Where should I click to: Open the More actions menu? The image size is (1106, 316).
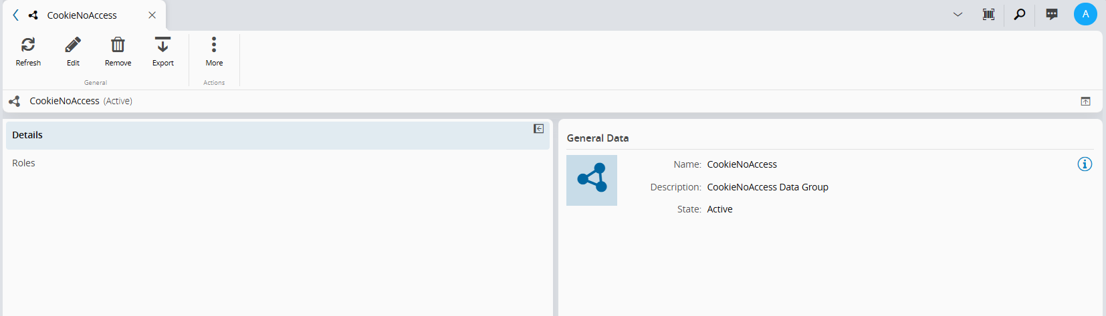(x=214, y=51)
